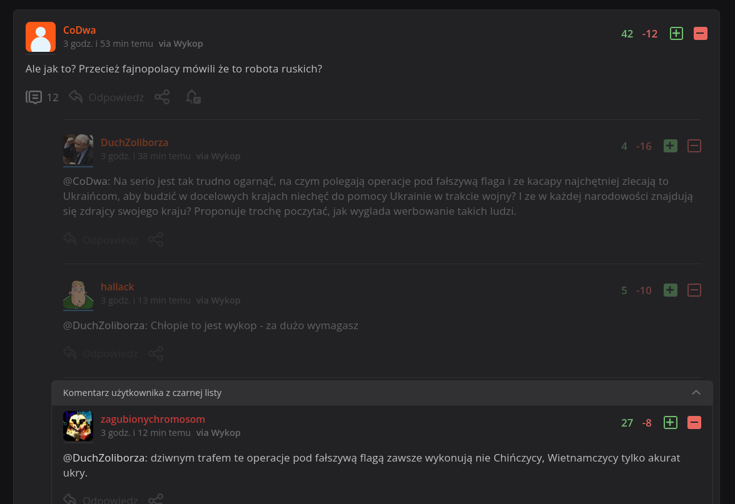Click the 'Komentarz użytkownika z czarnej listy' header
The width and height of the screenshot is (735, 504).
[x=142, y=393]
